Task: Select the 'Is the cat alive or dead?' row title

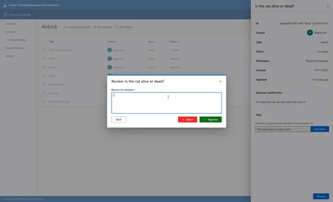Action: [60, 50]
